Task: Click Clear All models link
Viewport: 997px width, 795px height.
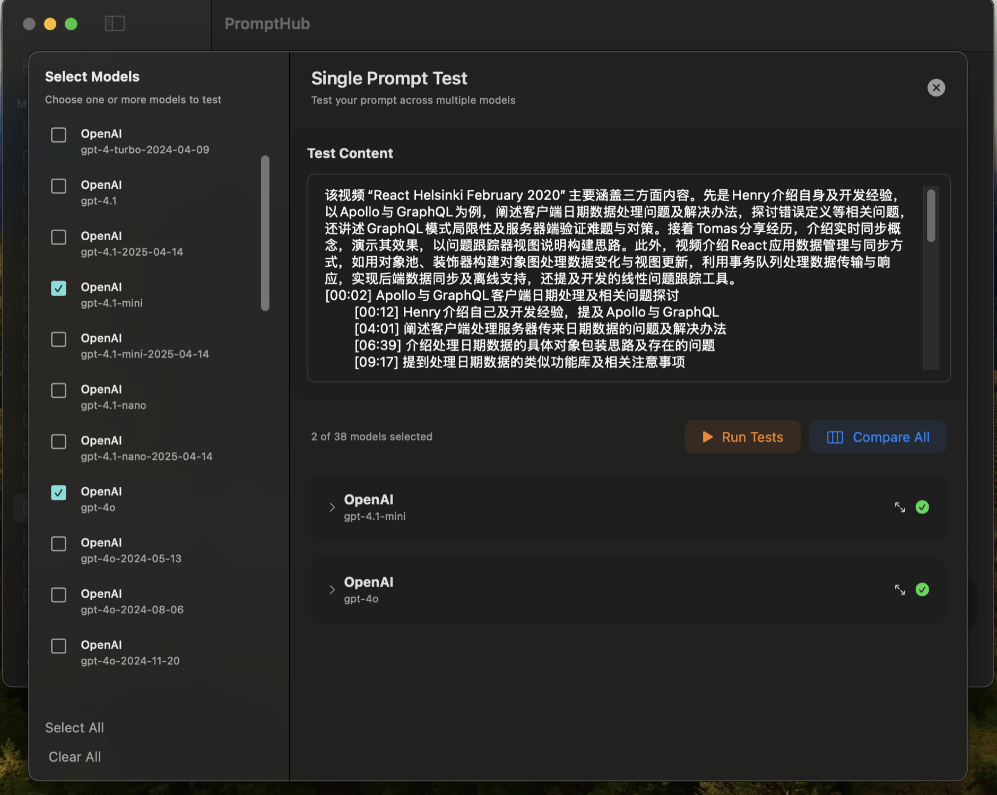Action: pos(75,757)
